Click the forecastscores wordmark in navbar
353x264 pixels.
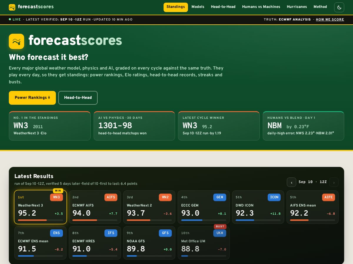(x=36, y=7)
